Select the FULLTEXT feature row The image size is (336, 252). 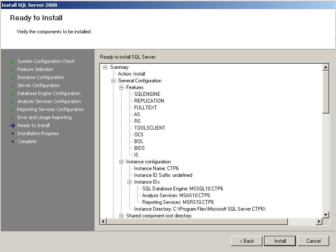(145, 108)
